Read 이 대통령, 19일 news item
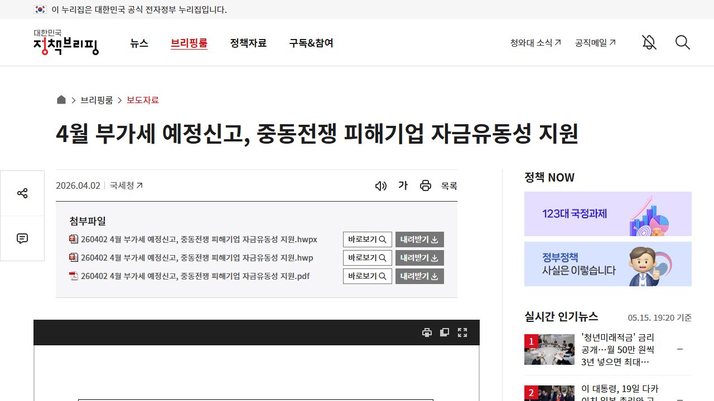This screenshot has height=401, width=714. 620,392
